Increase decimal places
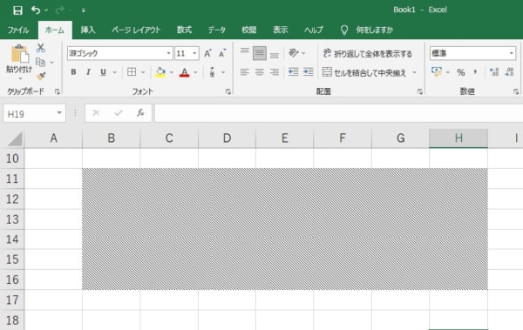Image resolution: width=523 pixels, height=330 pixels. click(x=494, y=72)
